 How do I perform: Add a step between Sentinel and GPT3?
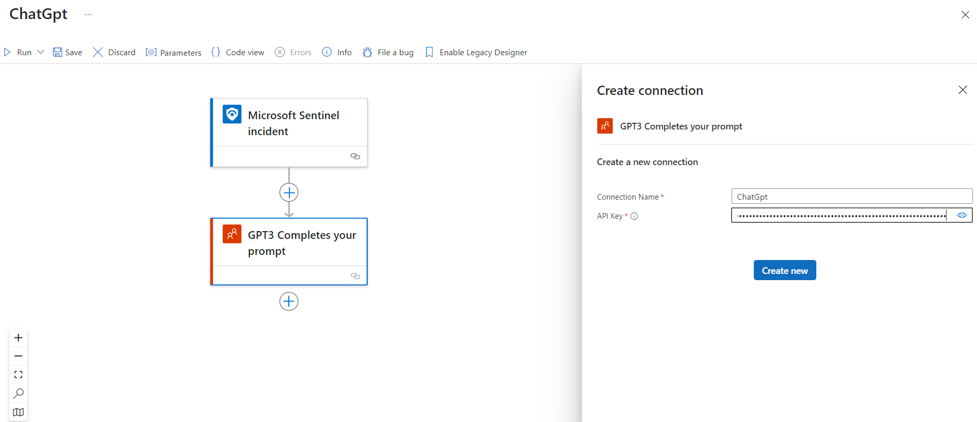(289, 192)
